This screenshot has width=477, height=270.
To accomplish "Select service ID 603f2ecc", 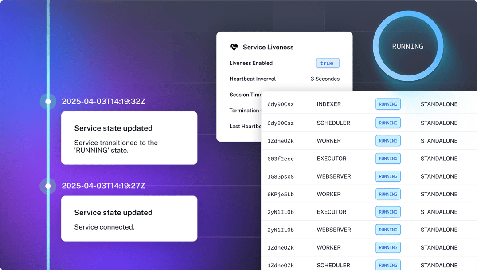I will (x=280, y=159).
